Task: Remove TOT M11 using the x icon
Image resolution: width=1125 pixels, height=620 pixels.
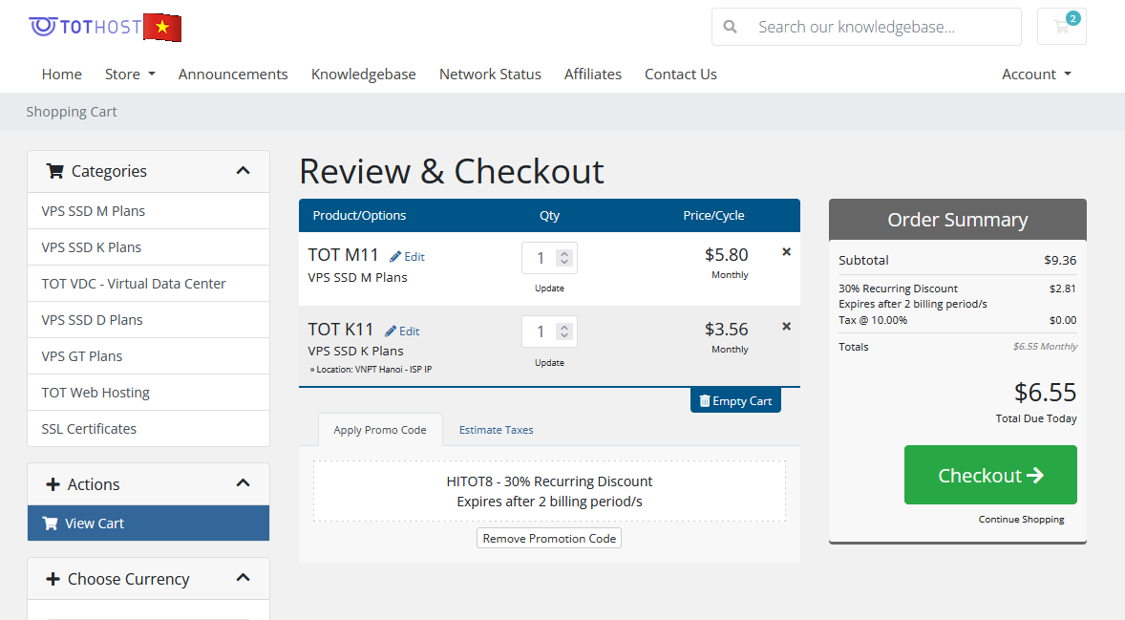Action: click(786, 252)
